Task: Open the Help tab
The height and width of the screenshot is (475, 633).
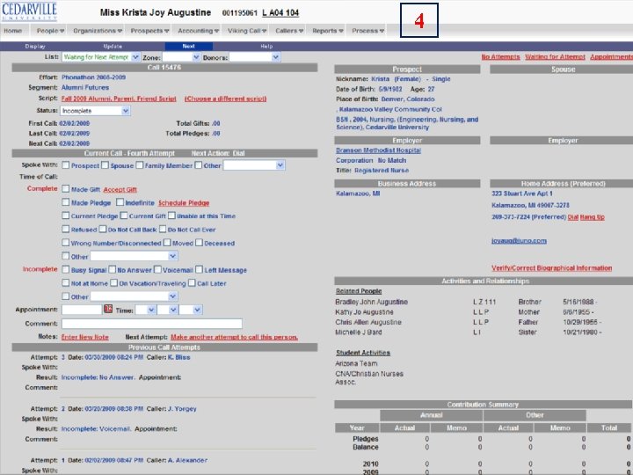Action: (x=266, y=47)
